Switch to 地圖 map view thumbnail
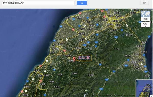 146,15
